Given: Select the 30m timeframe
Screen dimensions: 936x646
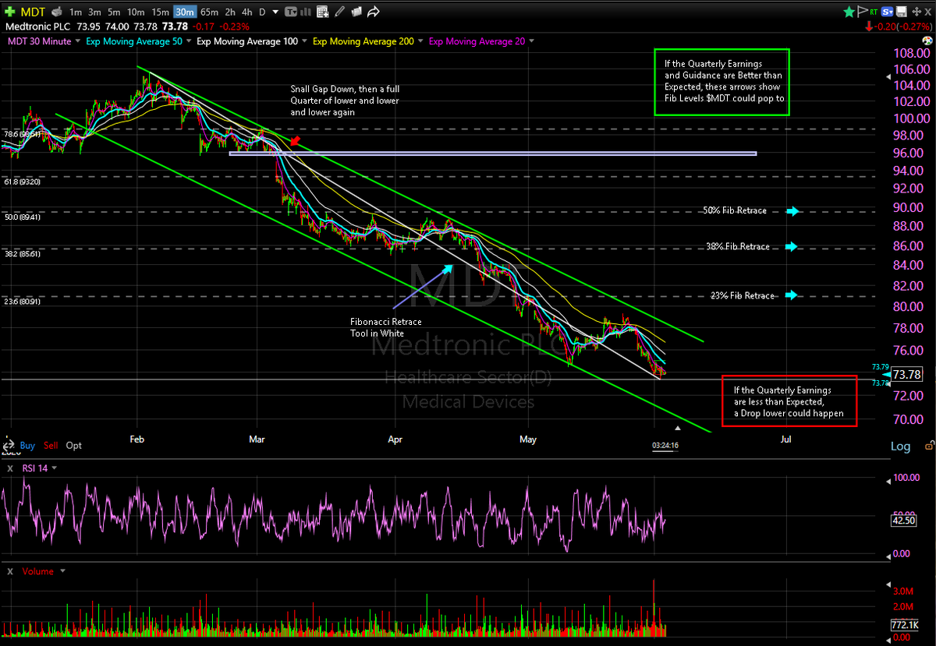Looking at the screenshot, I should click(x=185, y=12).
